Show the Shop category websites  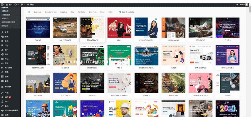pyautogui.click(x=102, y=12)
